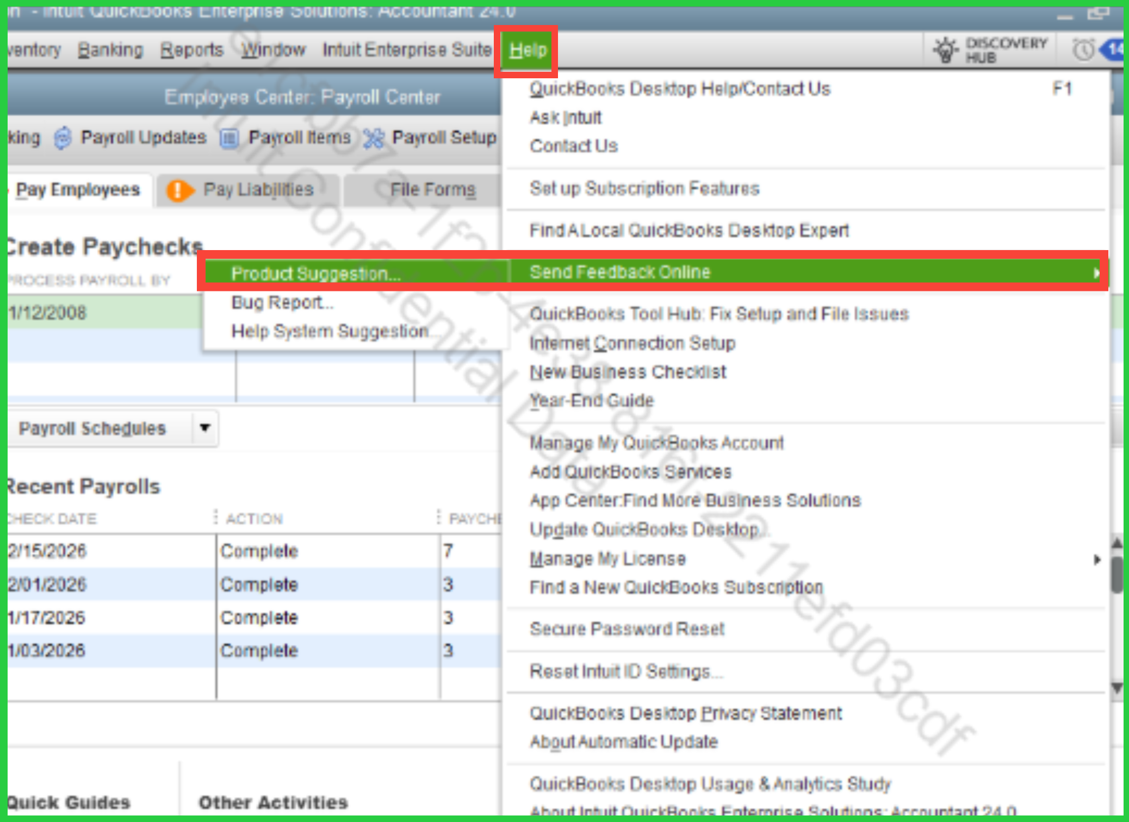This screenshot has height=822, width=1129.
Task: Click the Discovery Hub lightbulb icon
Action: 946,49
